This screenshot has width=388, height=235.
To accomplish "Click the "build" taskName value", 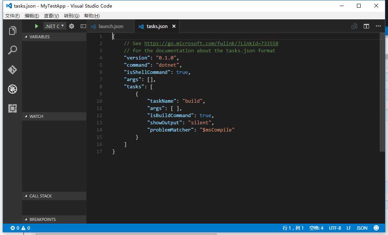I will [192, 101].
